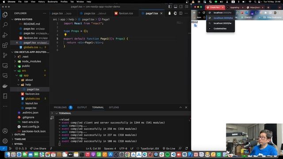Switch to the Output panel tab
Viewport: 283px width, 159px height.
pyautogui.click(x=82, y=107)
